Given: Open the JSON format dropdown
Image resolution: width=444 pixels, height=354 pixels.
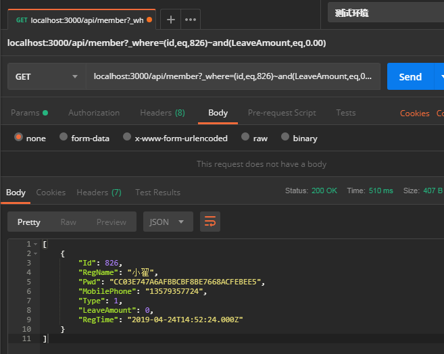Looking at the screenshot, I should (168, 222).
